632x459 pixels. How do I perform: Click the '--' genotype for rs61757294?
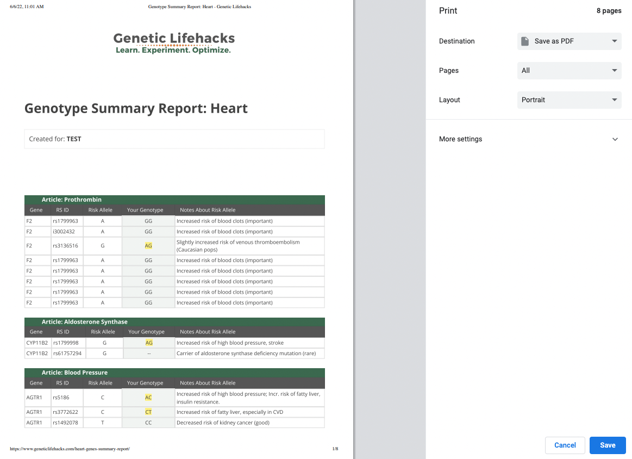149,353
